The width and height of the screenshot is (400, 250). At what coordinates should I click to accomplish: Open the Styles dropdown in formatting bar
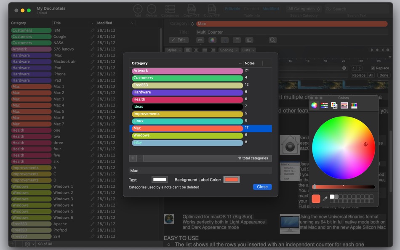click(173, 50)
